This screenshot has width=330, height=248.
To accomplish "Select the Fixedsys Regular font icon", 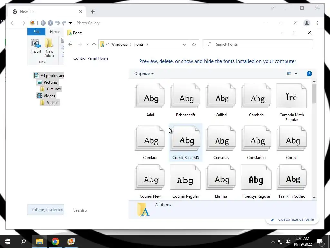I will tap(256, 177).
